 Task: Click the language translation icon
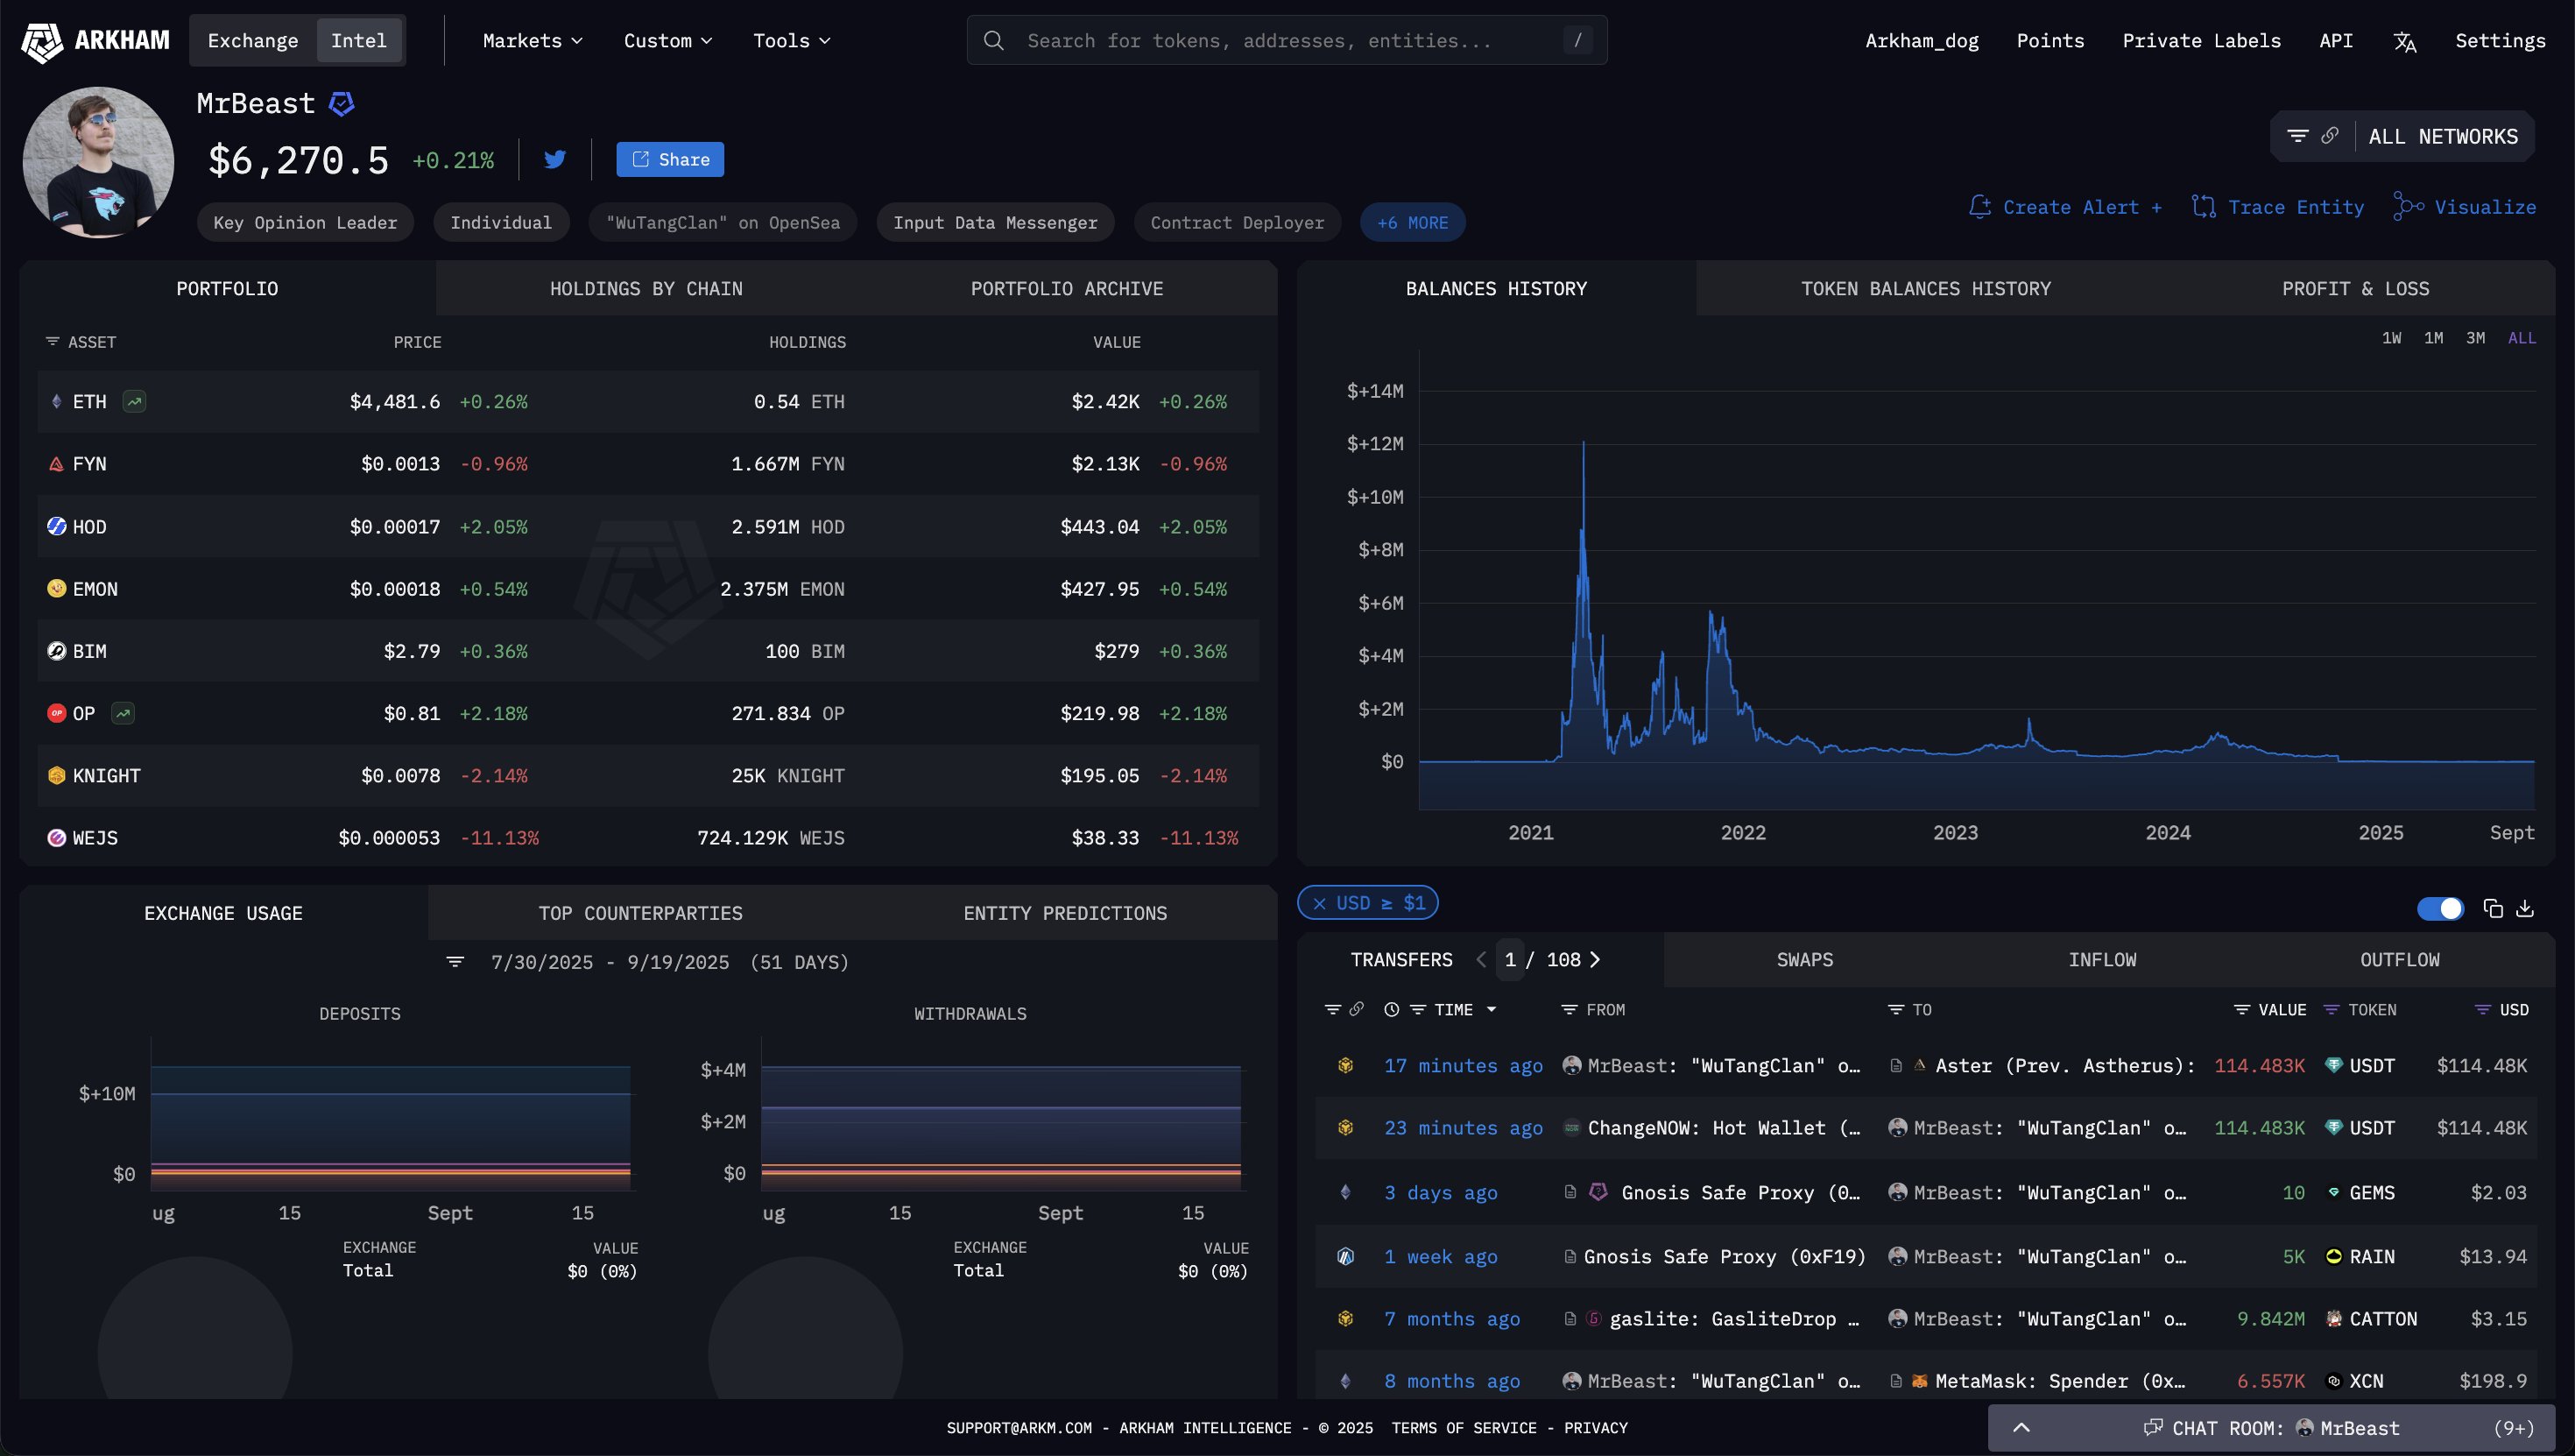(2404, 41)
